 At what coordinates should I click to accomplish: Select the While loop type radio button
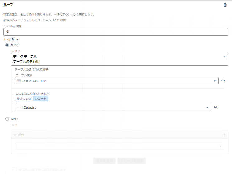(7, 119)
